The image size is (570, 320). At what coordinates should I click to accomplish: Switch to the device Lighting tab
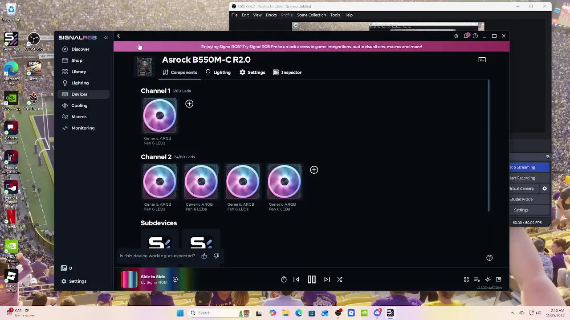click(x=218, y=72)
